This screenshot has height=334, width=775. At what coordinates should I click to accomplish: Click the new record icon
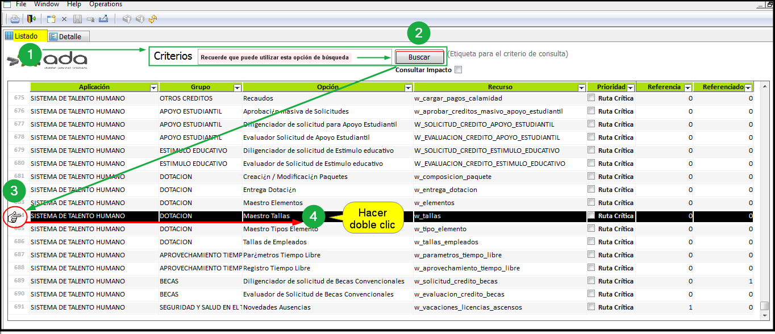coord(51,19)
